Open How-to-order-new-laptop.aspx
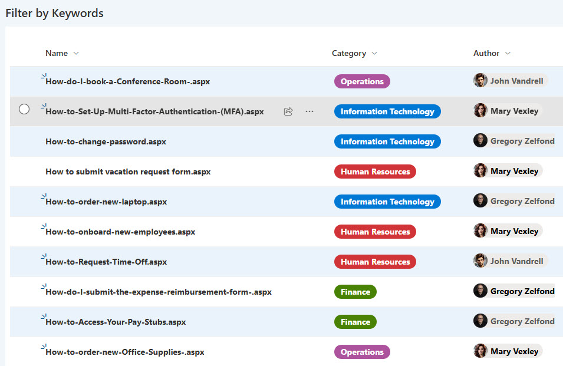Viewport: 563px width, 366px height. point(106,202)
